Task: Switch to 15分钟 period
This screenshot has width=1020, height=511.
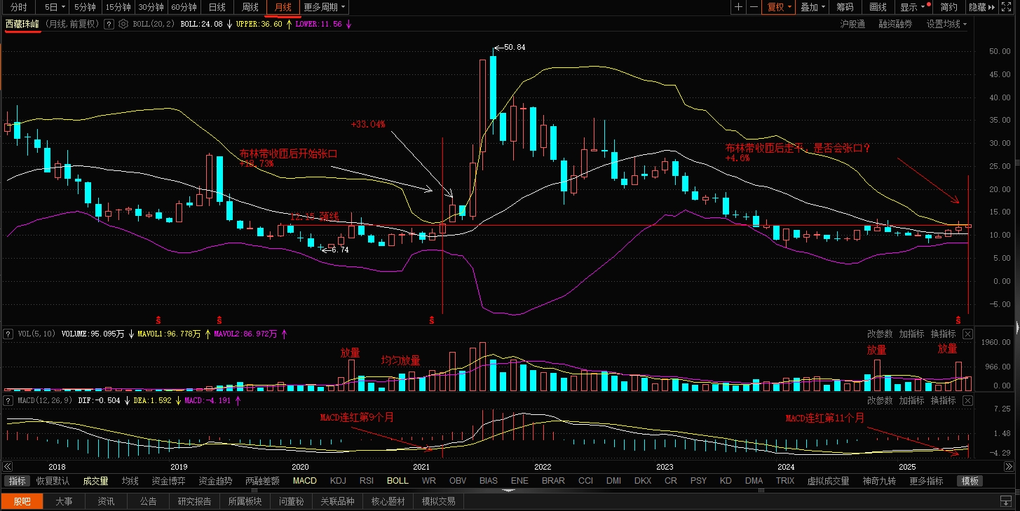Action: point(118,7)
